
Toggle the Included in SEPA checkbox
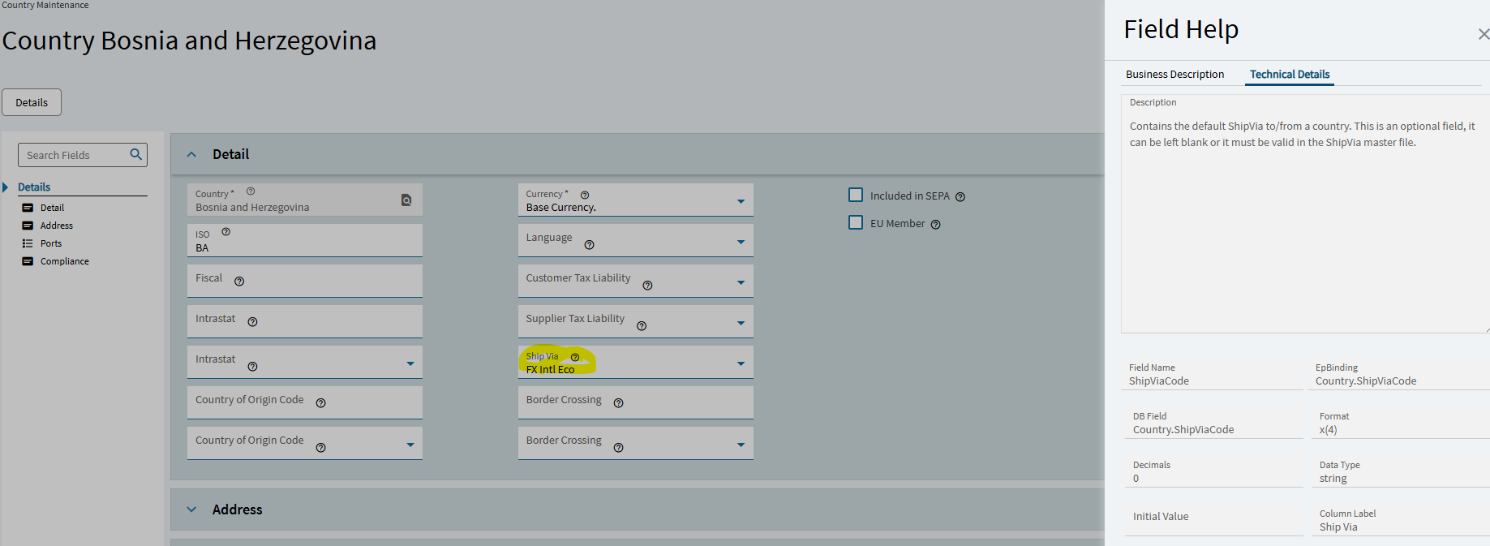click(856, 195)
